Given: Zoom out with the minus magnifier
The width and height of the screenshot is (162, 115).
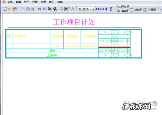Looking at the screenshot, I should coord(62,9).
